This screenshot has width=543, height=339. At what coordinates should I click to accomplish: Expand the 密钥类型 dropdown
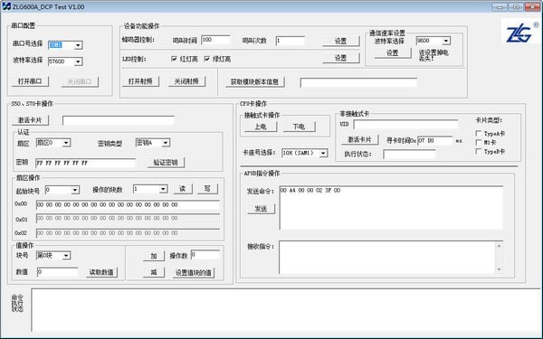click(166, 143)
